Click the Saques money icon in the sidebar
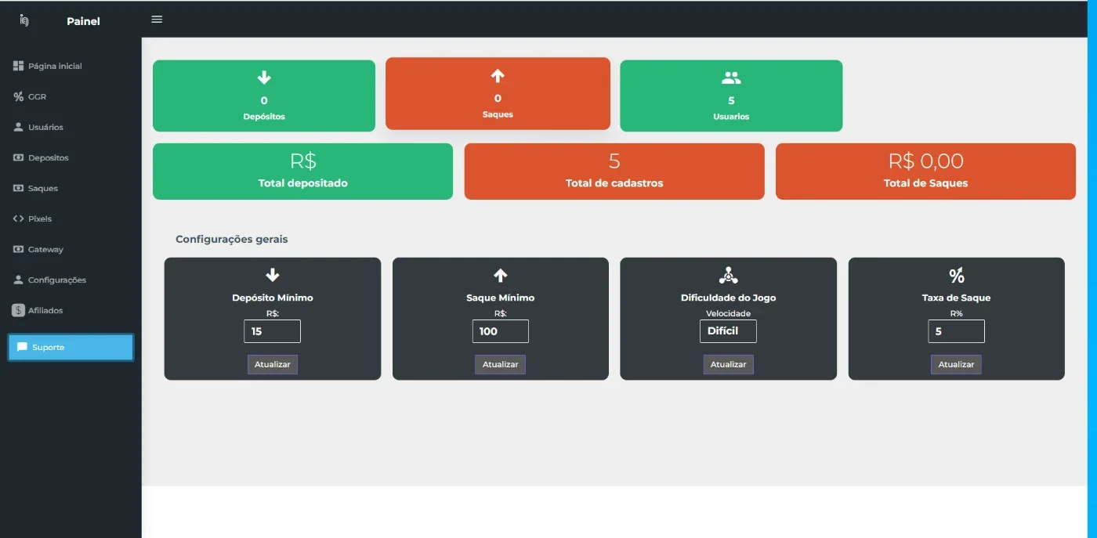Screen dimensions: 1097x538 coord(19,188)
